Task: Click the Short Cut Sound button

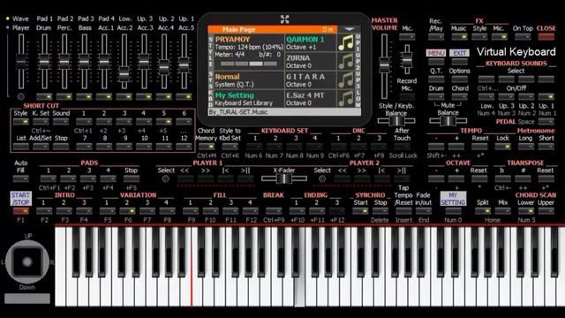Action: coord(61,122)
